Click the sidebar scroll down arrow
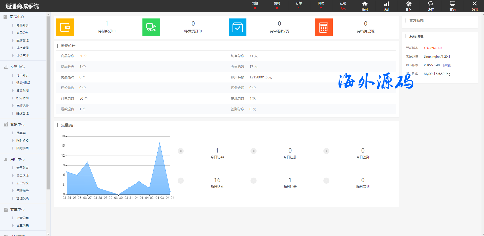Image resolution: width=484 pixels, height=236 pixels. [x=48, y=234]
